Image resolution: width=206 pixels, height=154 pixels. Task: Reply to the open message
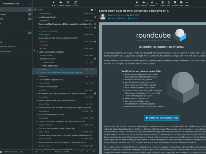137,4
